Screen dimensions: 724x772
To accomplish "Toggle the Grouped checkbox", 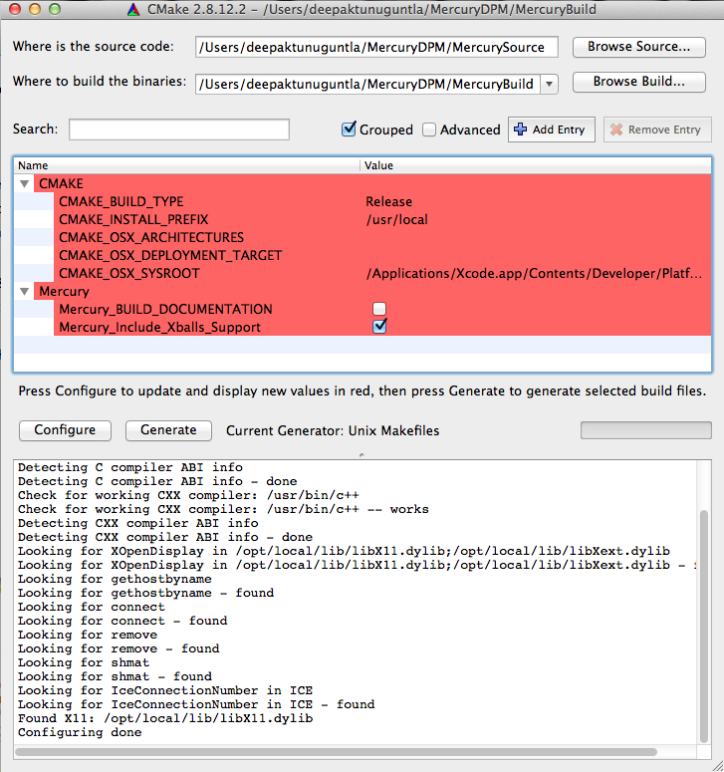I will pyautogui.click(x=349, y=129).
